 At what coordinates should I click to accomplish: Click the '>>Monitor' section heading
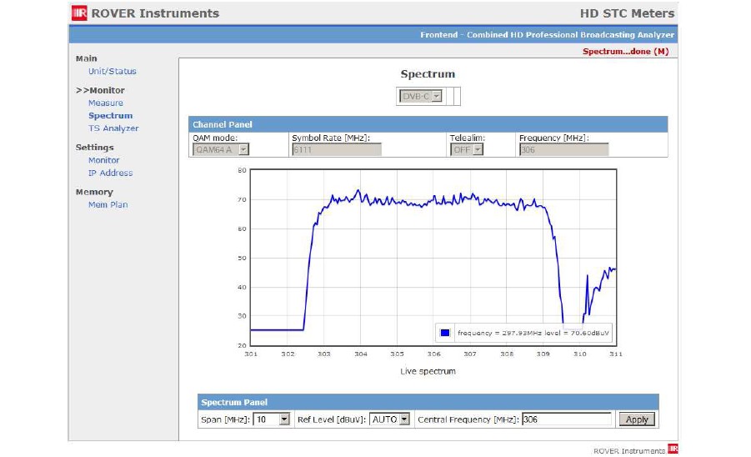click(100, 90)
